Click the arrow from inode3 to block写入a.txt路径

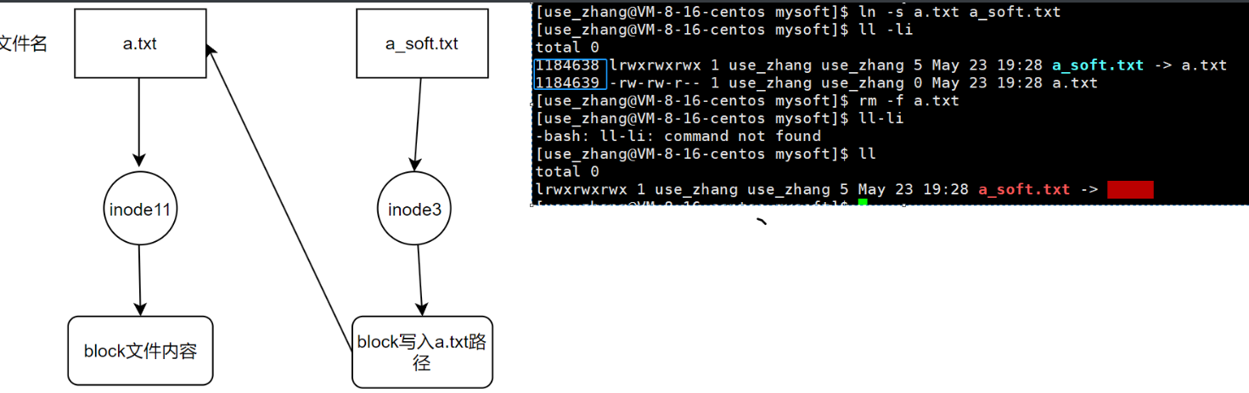click(x=418, y=280)
